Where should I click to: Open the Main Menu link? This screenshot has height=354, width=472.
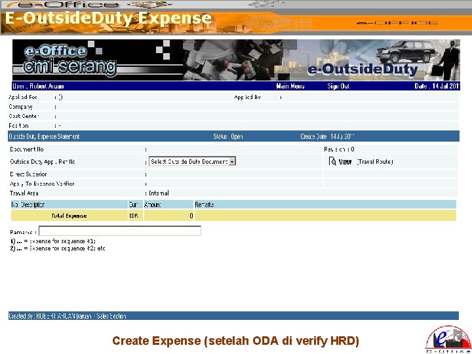pos(290,87)
